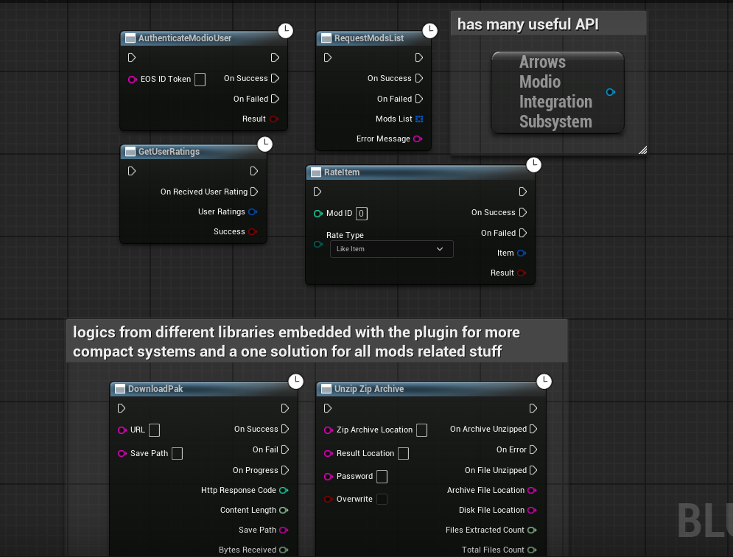Click the latent clock icon on RateItem
Viewport: 733px width, 557px height.
pos(533,164)
